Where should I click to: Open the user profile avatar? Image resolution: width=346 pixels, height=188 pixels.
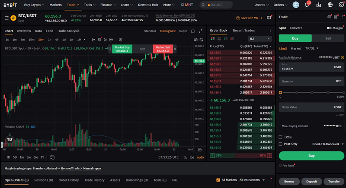(296, 5)
